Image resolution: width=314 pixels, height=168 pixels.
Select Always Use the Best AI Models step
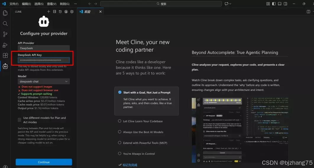(119, 132)
